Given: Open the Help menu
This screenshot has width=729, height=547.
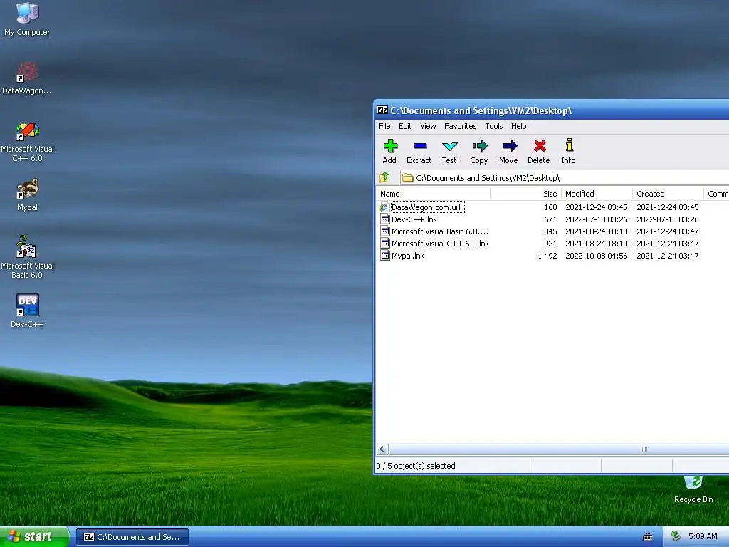Looking at the screenshot, I should tap(519, 126).
